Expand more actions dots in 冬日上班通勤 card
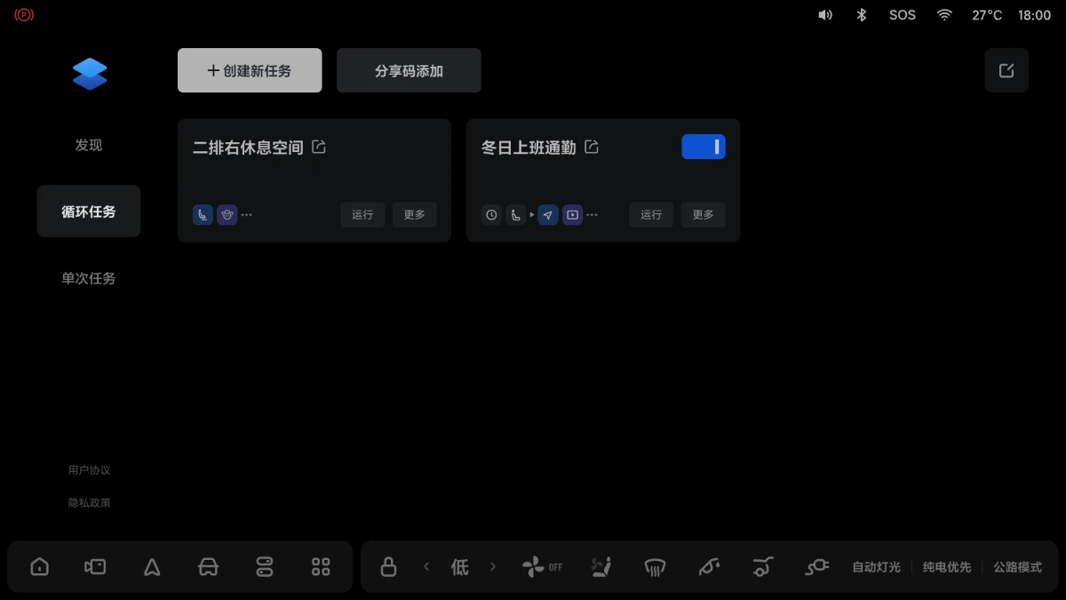Image resolution: width=1066 pixels, height=600 pixels. click(592, 215)
